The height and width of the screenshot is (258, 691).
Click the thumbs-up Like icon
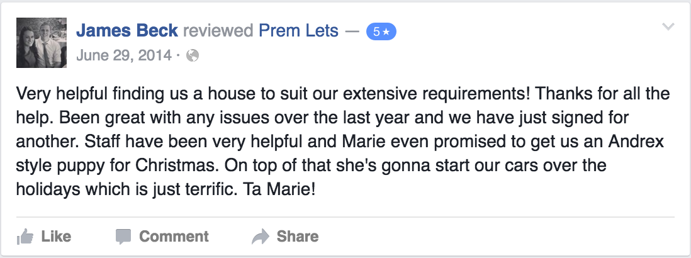pos(25,237)
